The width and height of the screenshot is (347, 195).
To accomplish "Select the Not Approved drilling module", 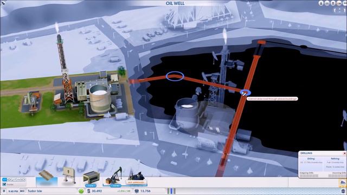I will click(136, 177).
